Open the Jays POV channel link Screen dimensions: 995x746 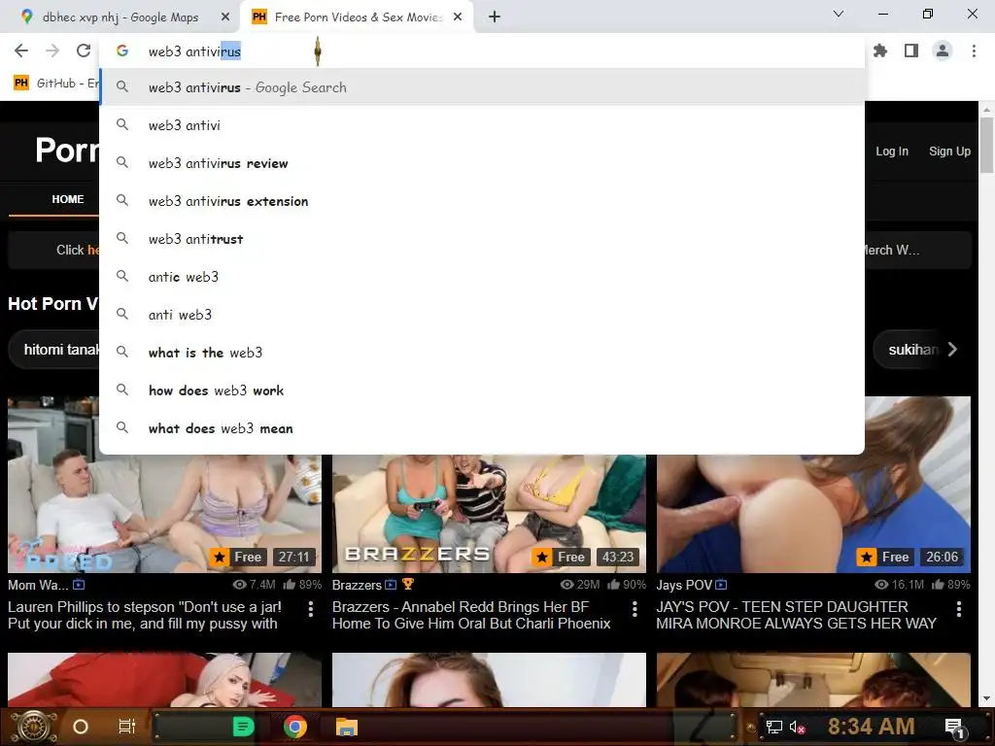click(684, 585)
